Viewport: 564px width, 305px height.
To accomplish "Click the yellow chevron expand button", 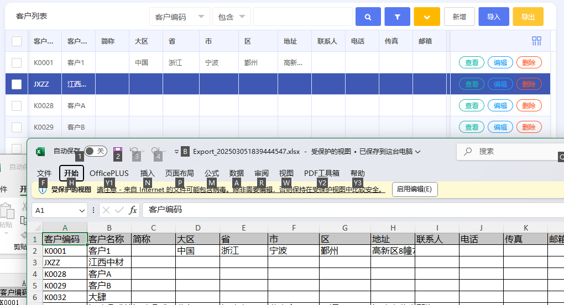I will [427, 17].
